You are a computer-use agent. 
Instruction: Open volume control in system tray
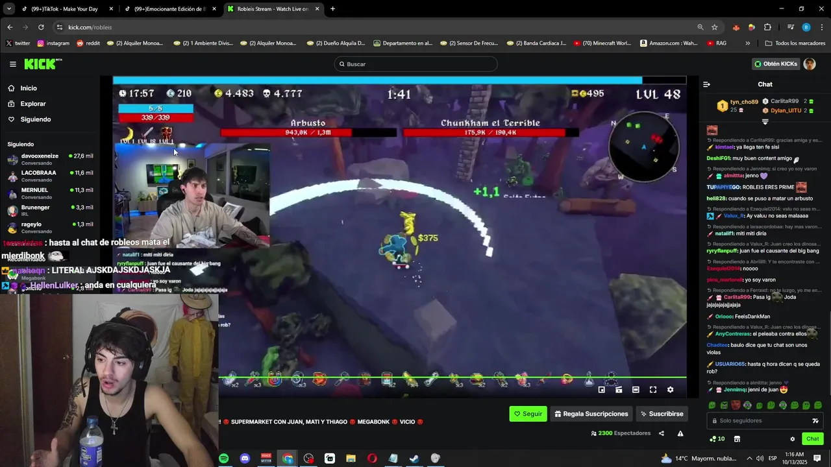[x=758, y=459]
